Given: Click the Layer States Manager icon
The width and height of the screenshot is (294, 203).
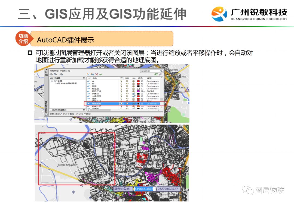Looking at the screenshot, I should [61, 74].
